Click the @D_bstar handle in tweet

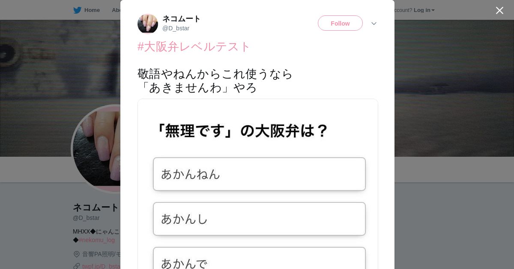point(176,28)
